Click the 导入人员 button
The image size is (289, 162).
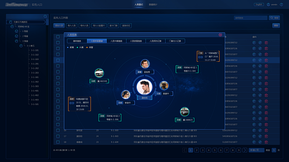click(72, 25)
